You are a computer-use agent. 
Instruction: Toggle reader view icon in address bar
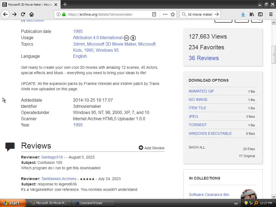point(154,14)
